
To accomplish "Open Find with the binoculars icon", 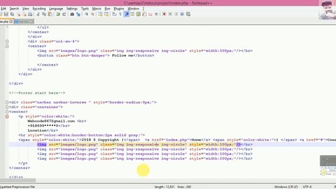I will [x=72, y=14].
